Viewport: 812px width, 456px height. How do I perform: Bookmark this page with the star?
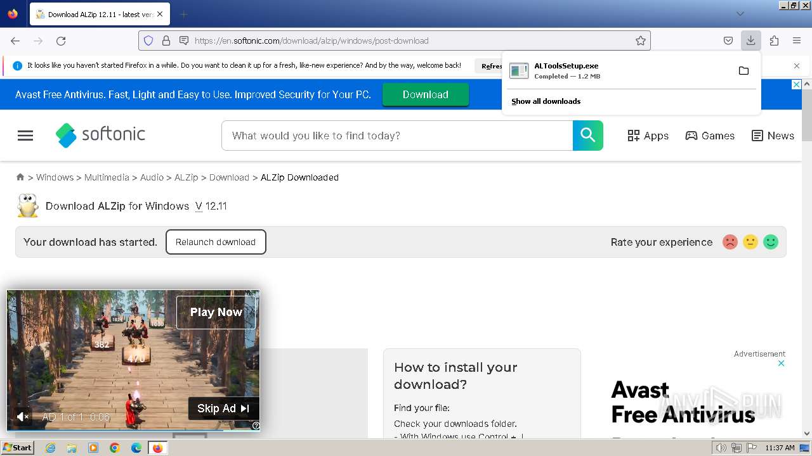click(641, 41)
